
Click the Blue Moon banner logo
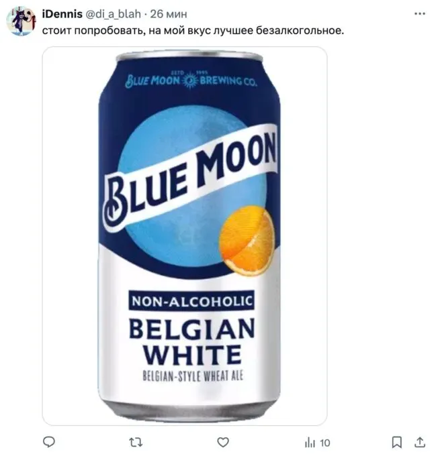click(x=191, y=178)
